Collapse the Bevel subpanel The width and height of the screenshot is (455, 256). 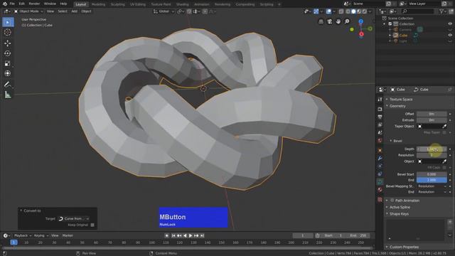[397, 141]
